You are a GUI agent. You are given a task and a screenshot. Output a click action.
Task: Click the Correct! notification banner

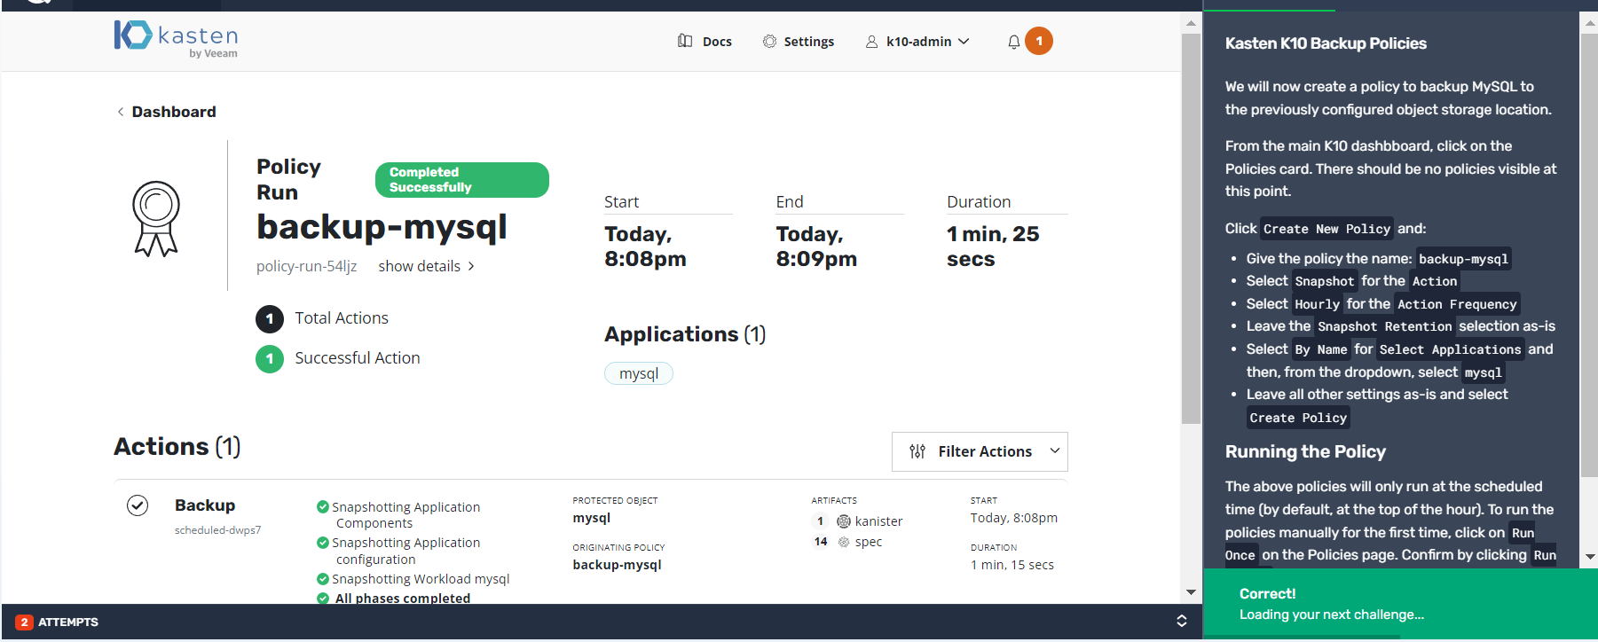tap(1400, 604)
